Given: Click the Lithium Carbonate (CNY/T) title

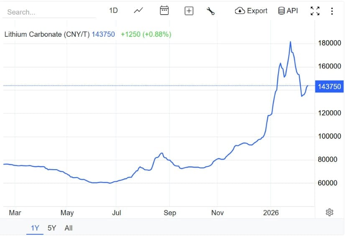Looking at the screenshot, I should [x=47, y=35].
